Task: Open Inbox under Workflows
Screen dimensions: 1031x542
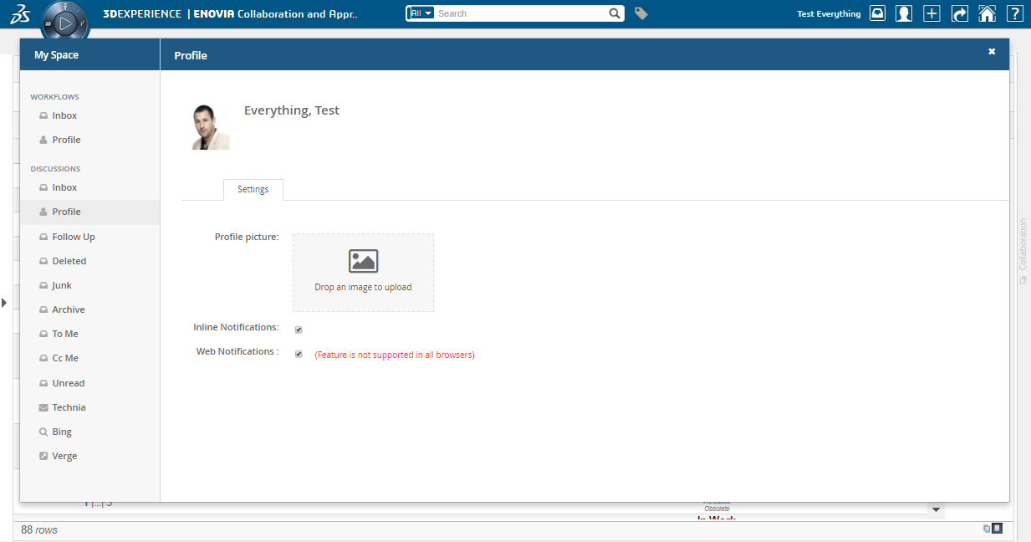Action: 64,115
